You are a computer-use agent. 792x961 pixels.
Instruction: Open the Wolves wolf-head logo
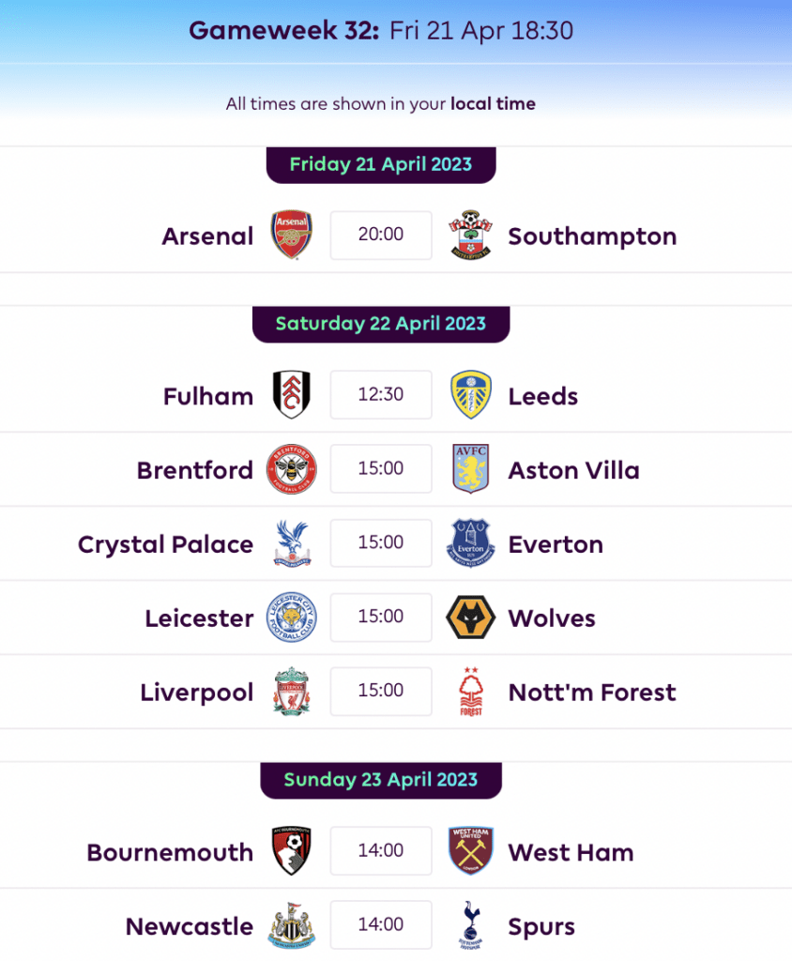(x=470, y=618)
